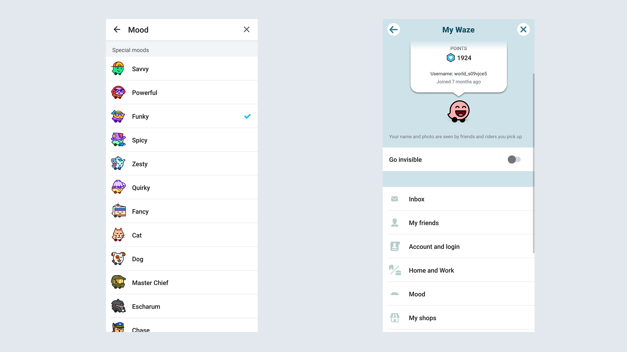
Task: Select the Cat mood icon
Action: point(119,235)
